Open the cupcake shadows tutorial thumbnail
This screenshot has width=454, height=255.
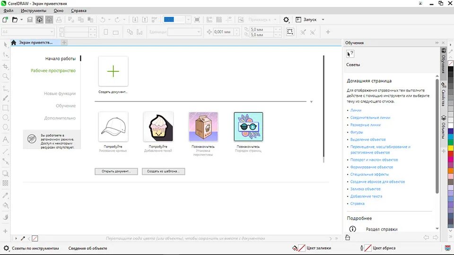[x=158, y=127]
